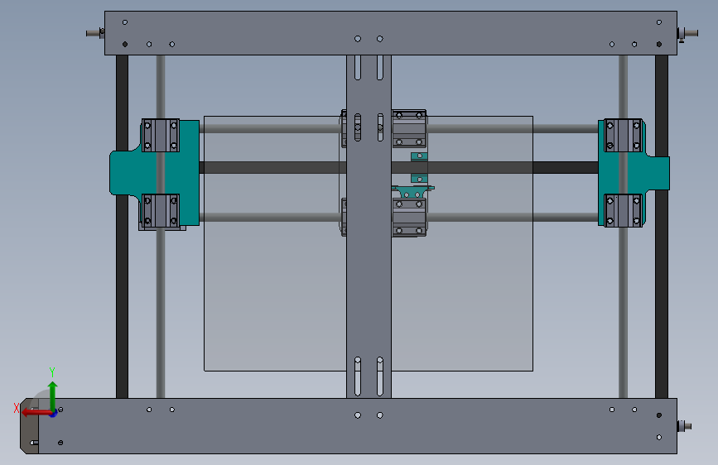Image resolution: width=718 pixels, height=465 pixels.
Task: Select the upper-left bearing block on left bracket
Action: coord(161,136)
